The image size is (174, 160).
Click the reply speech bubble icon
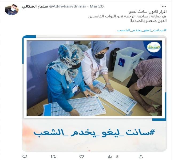[25, 157]
